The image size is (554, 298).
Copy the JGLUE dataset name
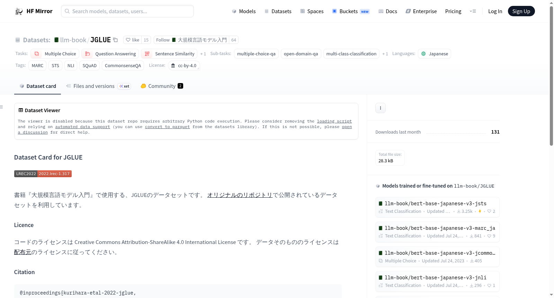(116, 40)
